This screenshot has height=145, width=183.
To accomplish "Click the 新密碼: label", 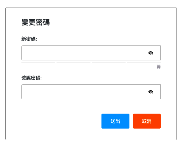I will click(x=29, y=39).
